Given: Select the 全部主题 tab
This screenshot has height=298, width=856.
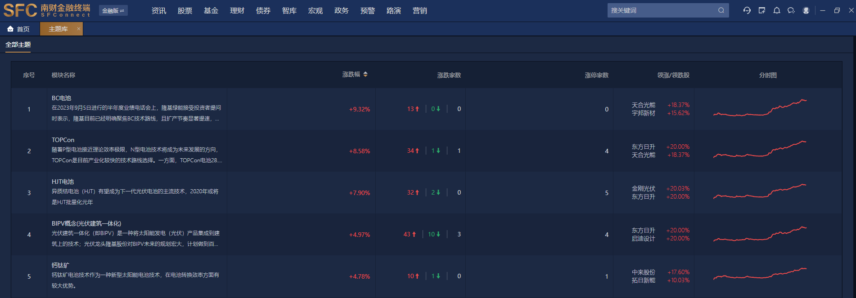Looking at the screenshot, I should [18, 44].
